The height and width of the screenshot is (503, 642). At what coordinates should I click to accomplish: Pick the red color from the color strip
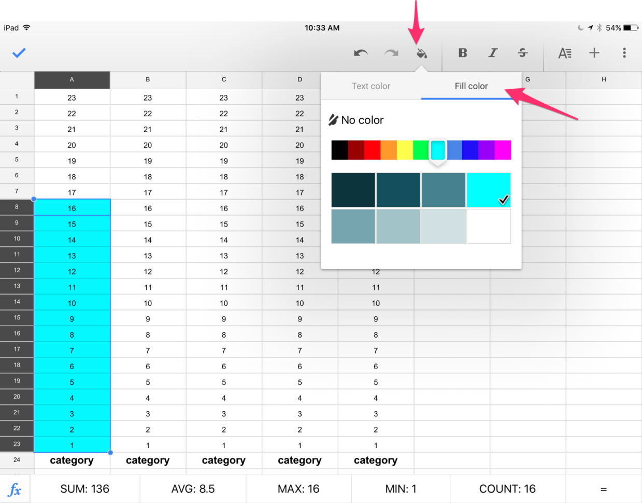point(373,149)
